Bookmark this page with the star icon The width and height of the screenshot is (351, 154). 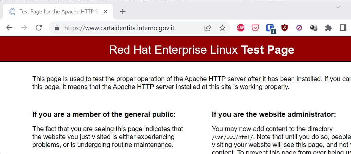pos(222,28)
